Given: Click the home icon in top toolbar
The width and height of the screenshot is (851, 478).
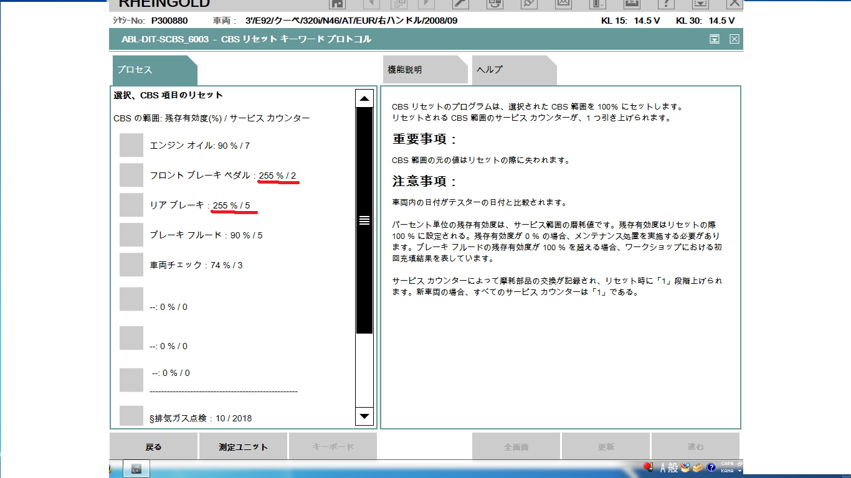Looking at the screenshot, I should 337,4.
